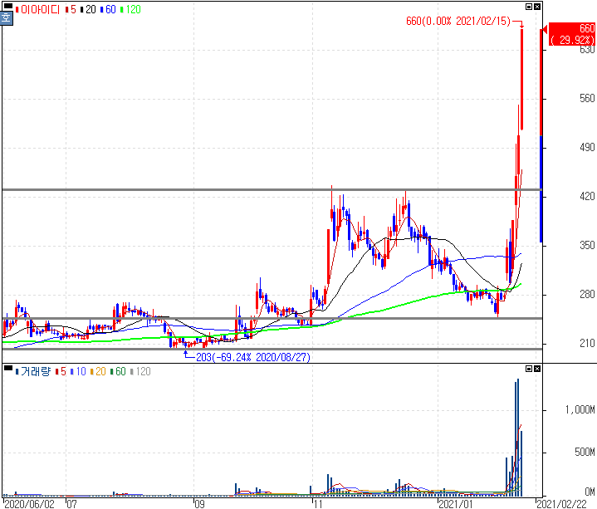
Task: Click the black menu icon beside 이아이디 legend
Action: pos(7,6)
